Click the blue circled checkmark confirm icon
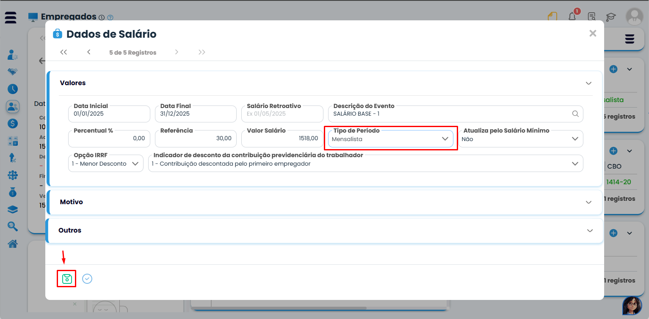Image resolution: width=649 pixels, height=319 pixels. (87, 279)
